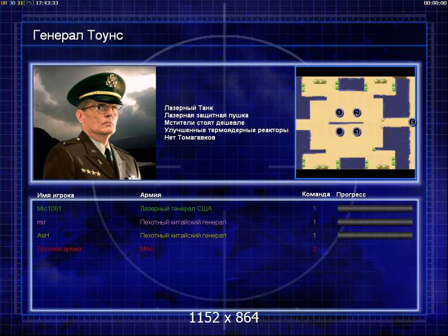Click team number 1 in Mic1001 row

point(315,208)
